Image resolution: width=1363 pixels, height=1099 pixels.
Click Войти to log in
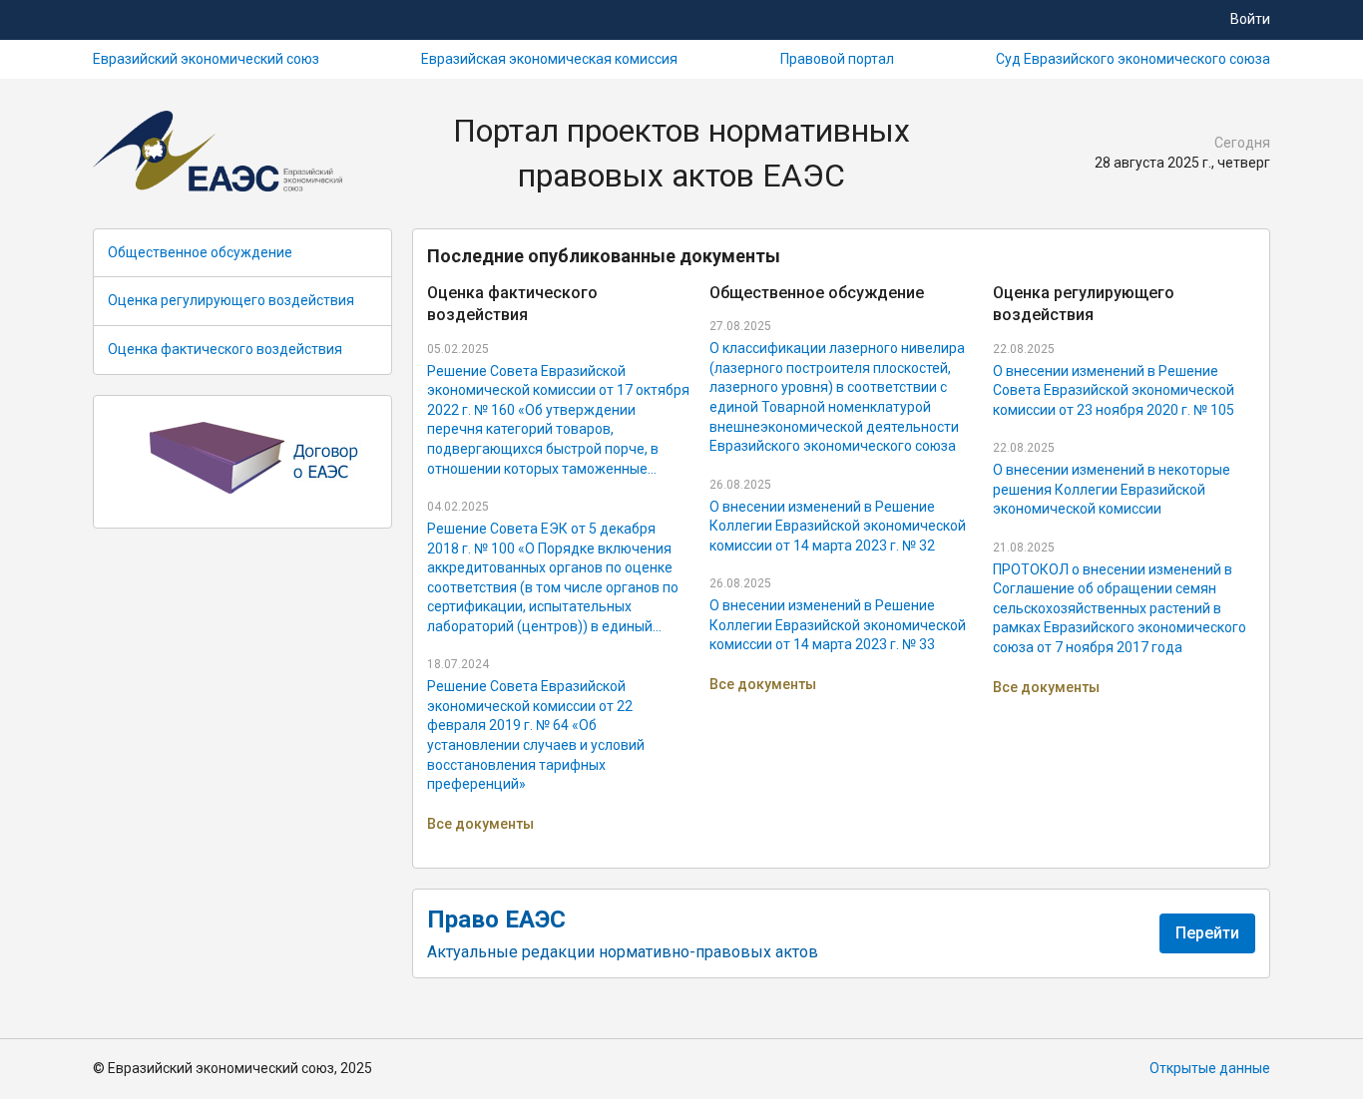[1249, 19]
